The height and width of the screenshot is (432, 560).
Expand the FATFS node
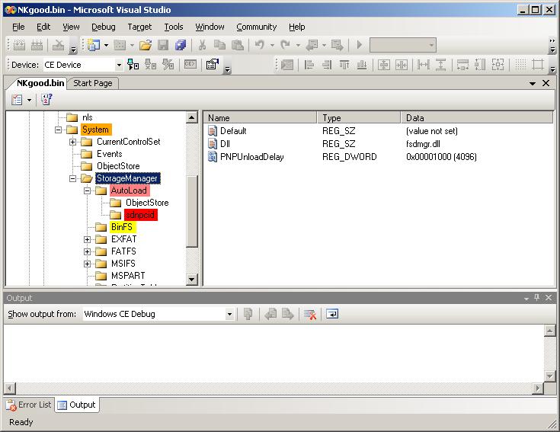pos(87,251)
